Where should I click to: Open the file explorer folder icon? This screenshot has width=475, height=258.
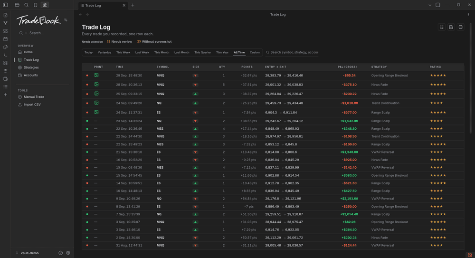click(17, 5)
